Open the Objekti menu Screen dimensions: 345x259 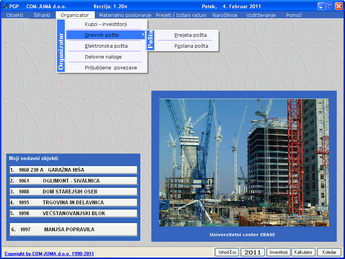tap(15, 15)
